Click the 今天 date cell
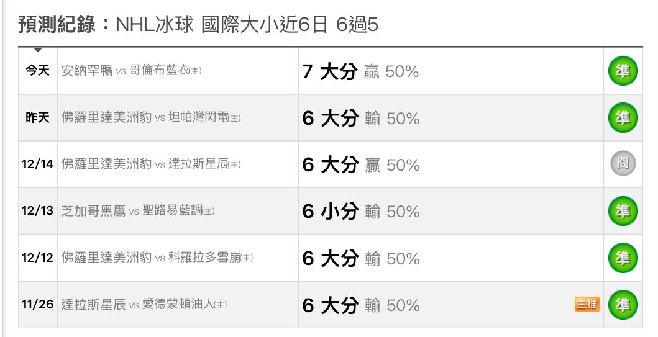This screenshot has width=658, height=337. 37,71
